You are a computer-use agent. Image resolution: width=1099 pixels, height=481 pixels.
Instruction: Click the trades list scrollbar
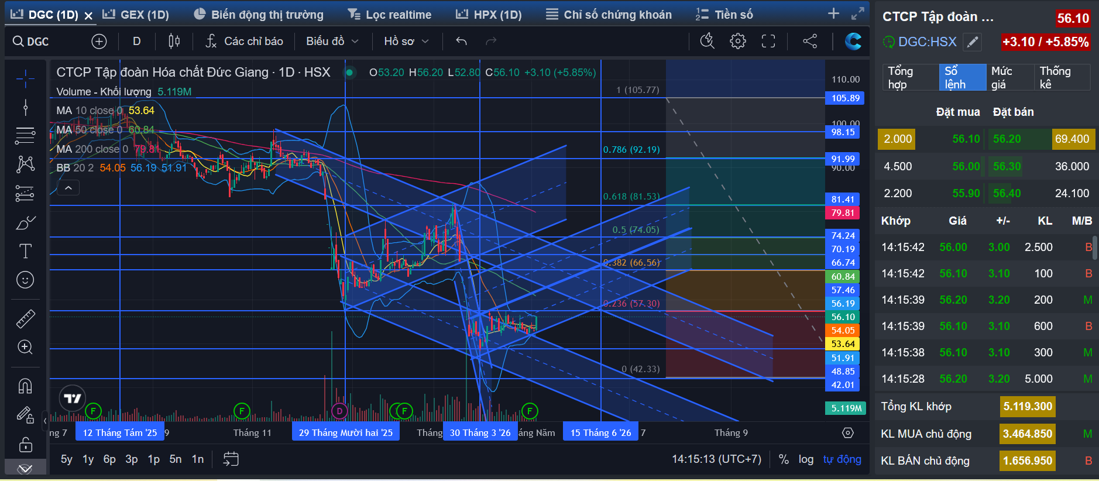coord(1095,248)
